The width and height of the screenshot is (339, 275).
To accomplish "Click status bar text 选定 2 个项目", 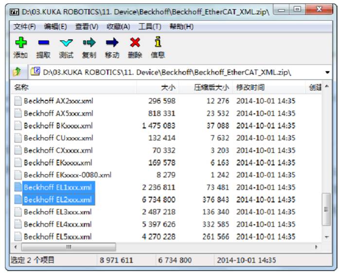I will 33,260.
